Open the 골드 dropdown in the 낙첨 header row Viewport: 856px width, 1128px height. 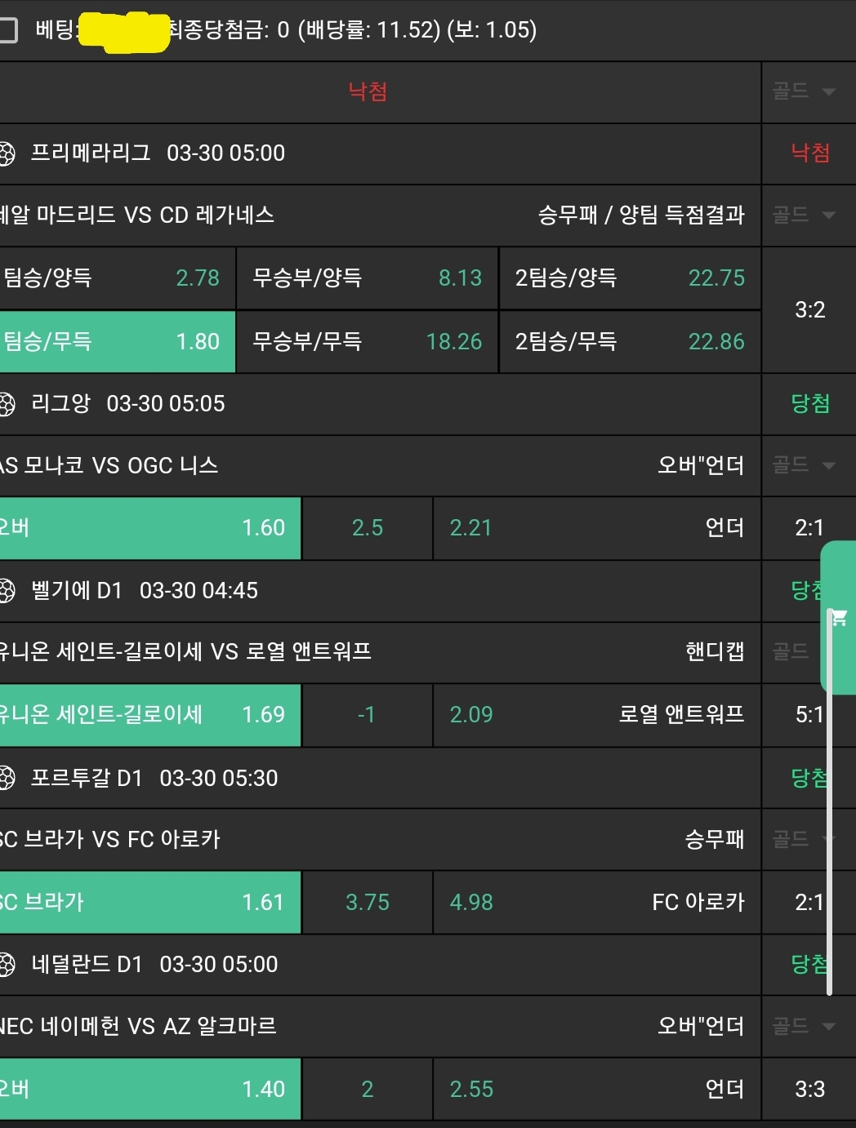(805, 91)
